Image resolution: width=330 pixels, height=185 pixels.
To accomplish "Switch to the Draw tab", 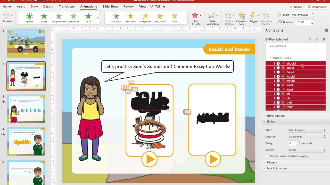I will pos(34,6).
